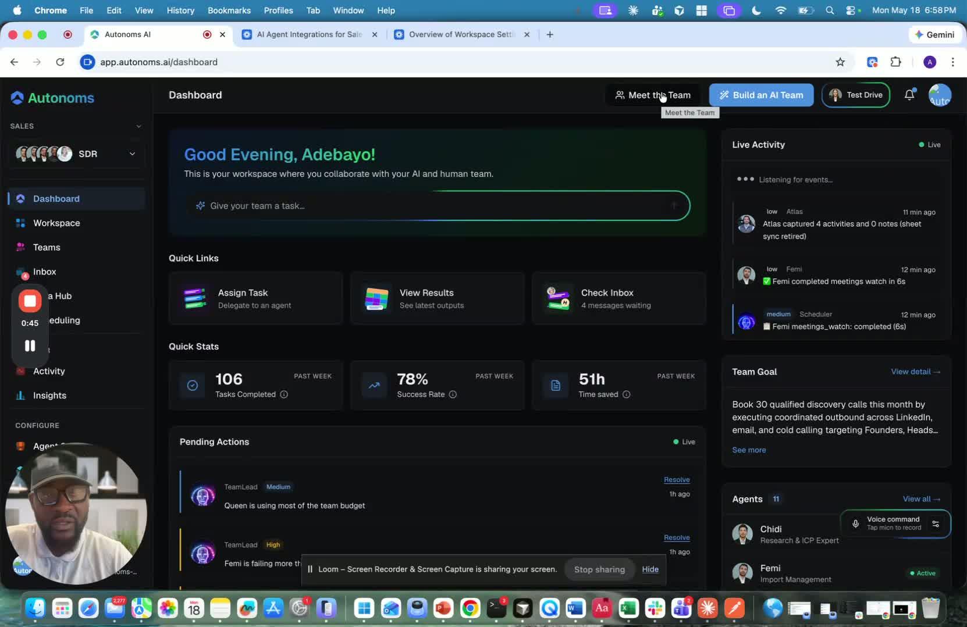
Task: Open the notifications bell
Action: (909, 95)
